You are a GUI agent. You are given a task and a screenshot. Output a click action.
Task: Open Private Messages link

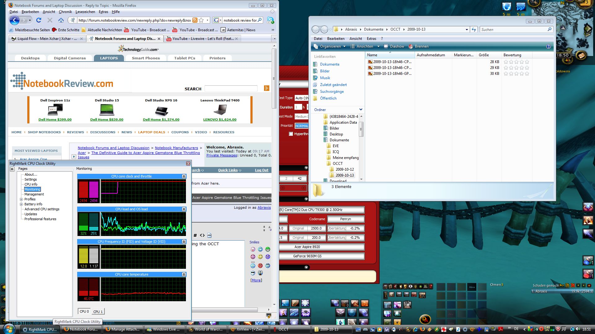(222, 155)
